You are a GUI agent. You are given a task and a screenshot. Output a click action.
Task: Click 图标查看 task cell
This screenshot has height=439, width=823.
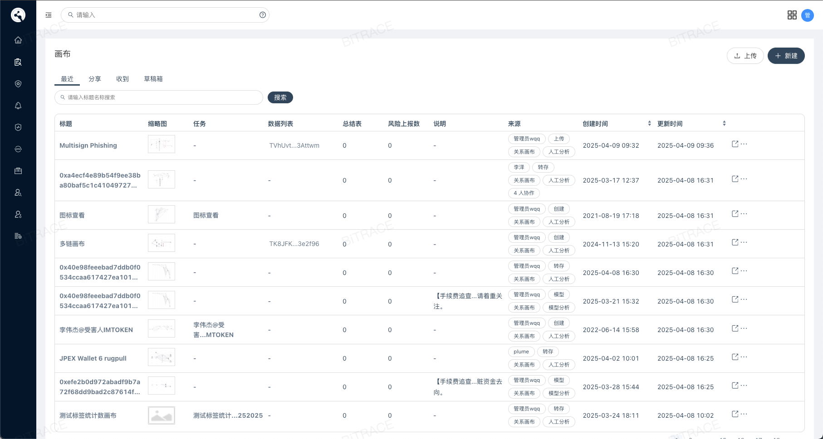click(206, 215)
